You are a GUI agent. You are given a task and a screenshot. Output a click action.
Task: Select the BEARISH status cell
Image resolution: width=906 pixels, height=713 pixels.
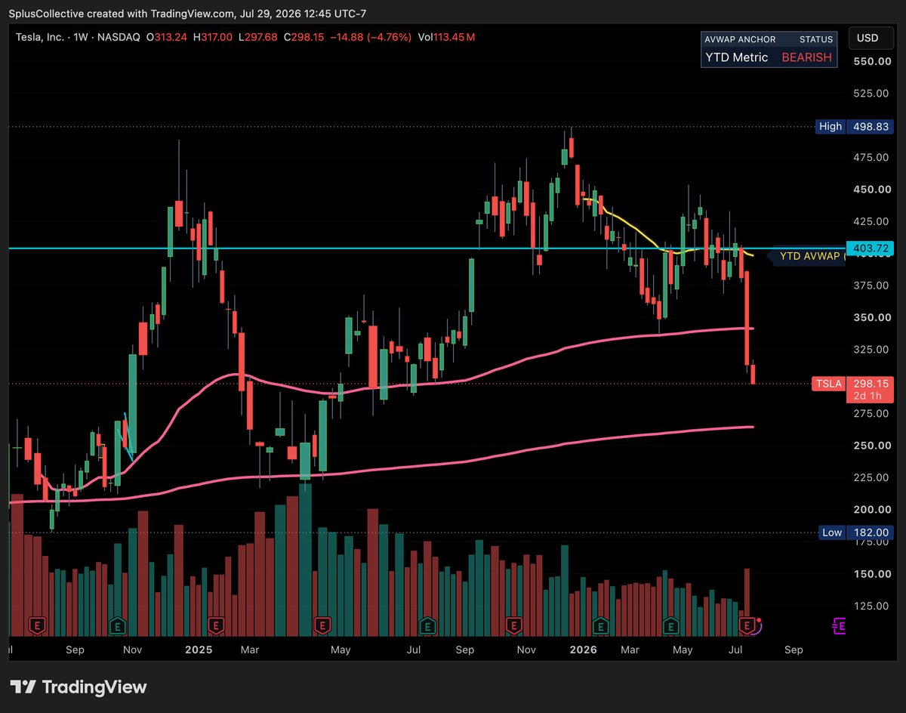806,57
